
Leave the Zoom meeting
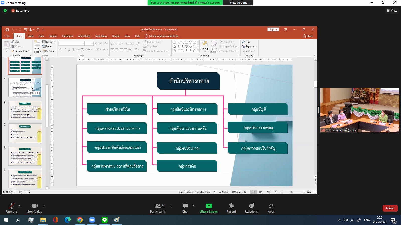[x=390, y=208]
